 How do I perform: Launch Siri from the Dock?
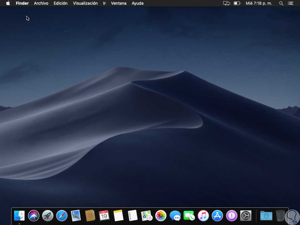click(34, 216)
